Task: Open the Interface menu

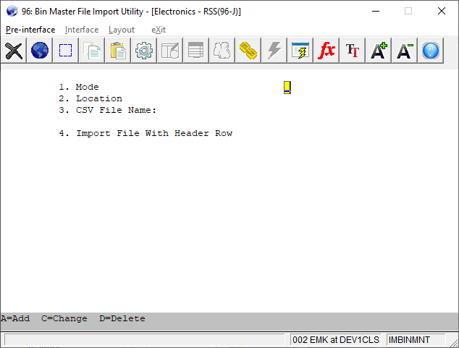Action: (x=82, y=30)
